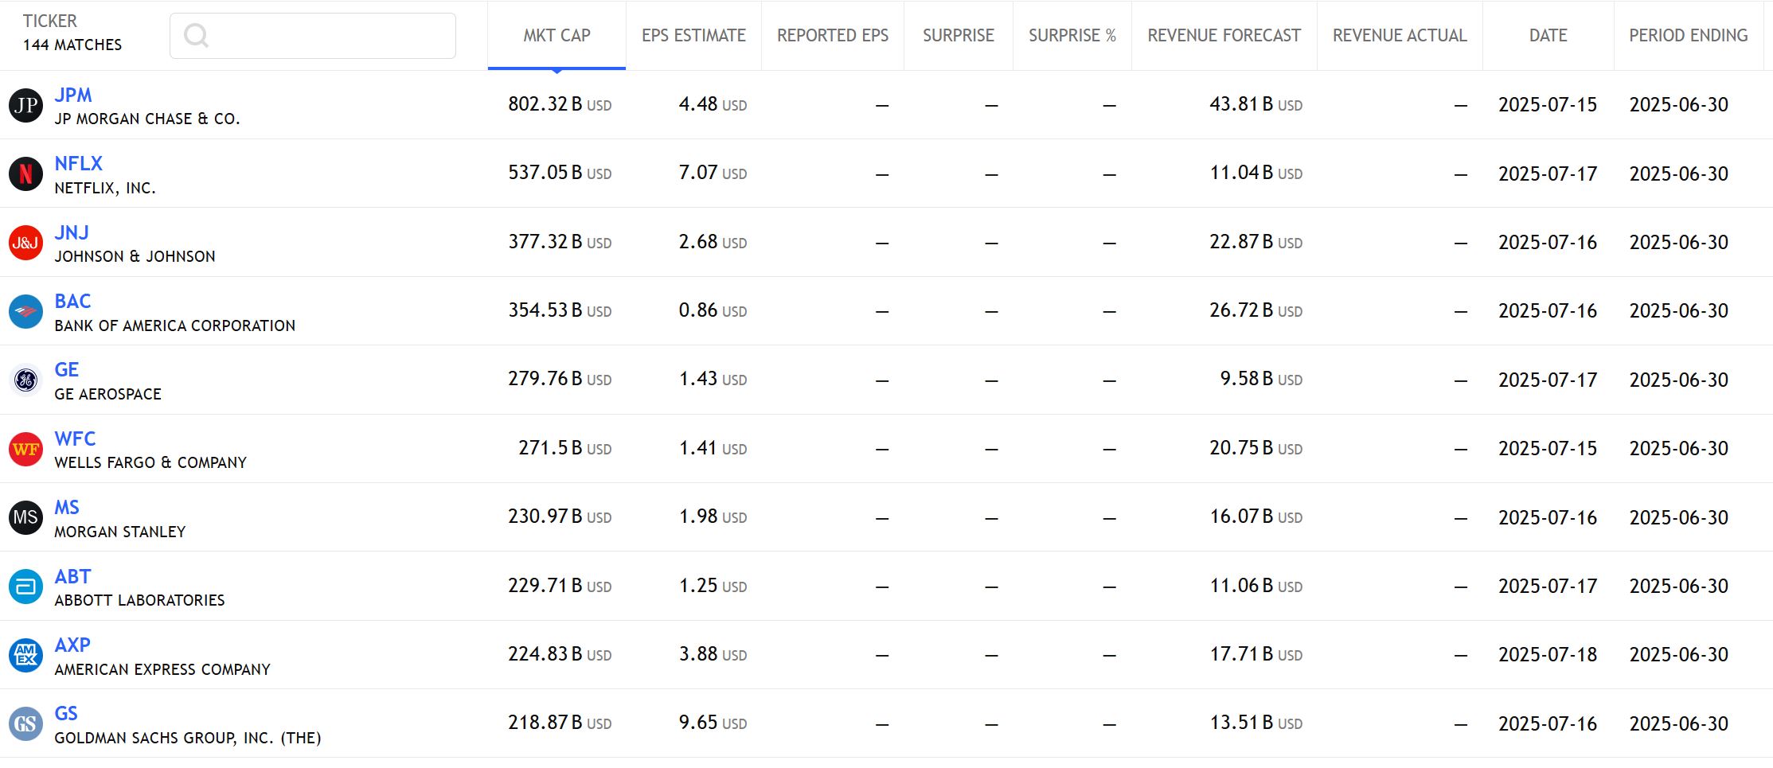This screenshot has height=768, width=1773.
Task: Click the NFLX EPS estimate 7.07
Action: click(713, 173)
